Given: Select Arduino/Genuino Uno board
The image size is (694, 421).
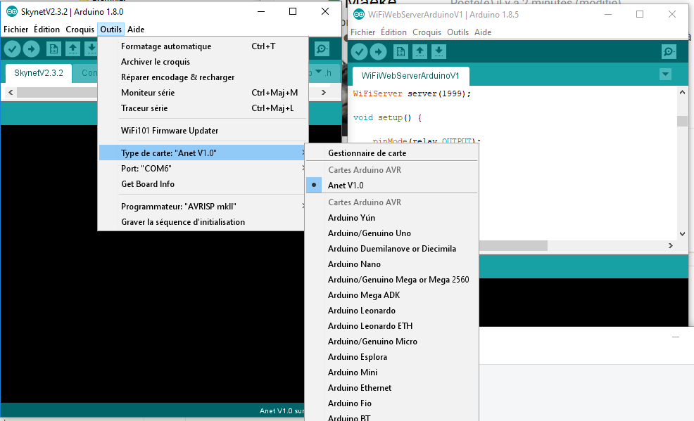Looking at the screenshot, I should point(392,233).
